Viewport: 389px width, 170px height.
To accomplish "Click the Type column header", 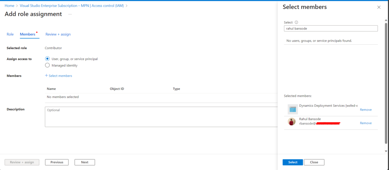I will 176,89.
